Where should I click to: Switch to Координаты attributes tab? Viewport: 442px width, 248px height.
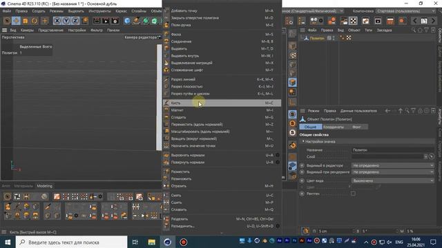pos(333,127)
